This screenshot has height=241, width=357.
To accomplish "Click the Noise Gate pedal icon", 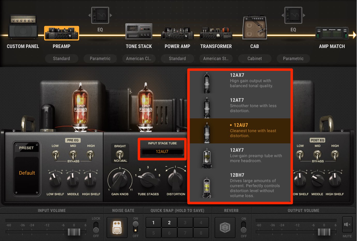I will pos(117,228).
